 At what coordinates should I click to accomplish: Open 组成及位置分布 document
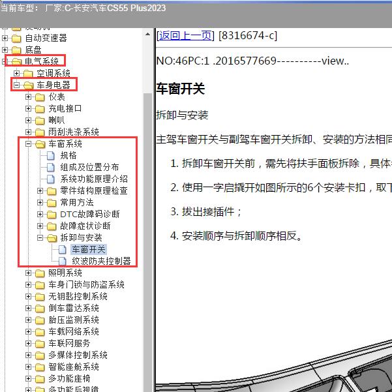click(x=89, y=167)
